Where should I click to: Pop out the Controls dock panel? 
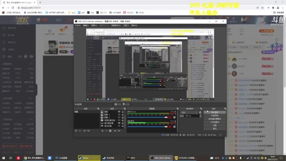(x=225, y=109)
